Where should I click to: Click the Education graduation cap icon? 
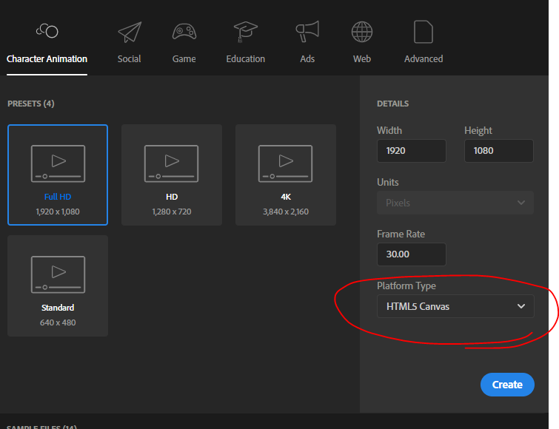[x=245, y=32]
